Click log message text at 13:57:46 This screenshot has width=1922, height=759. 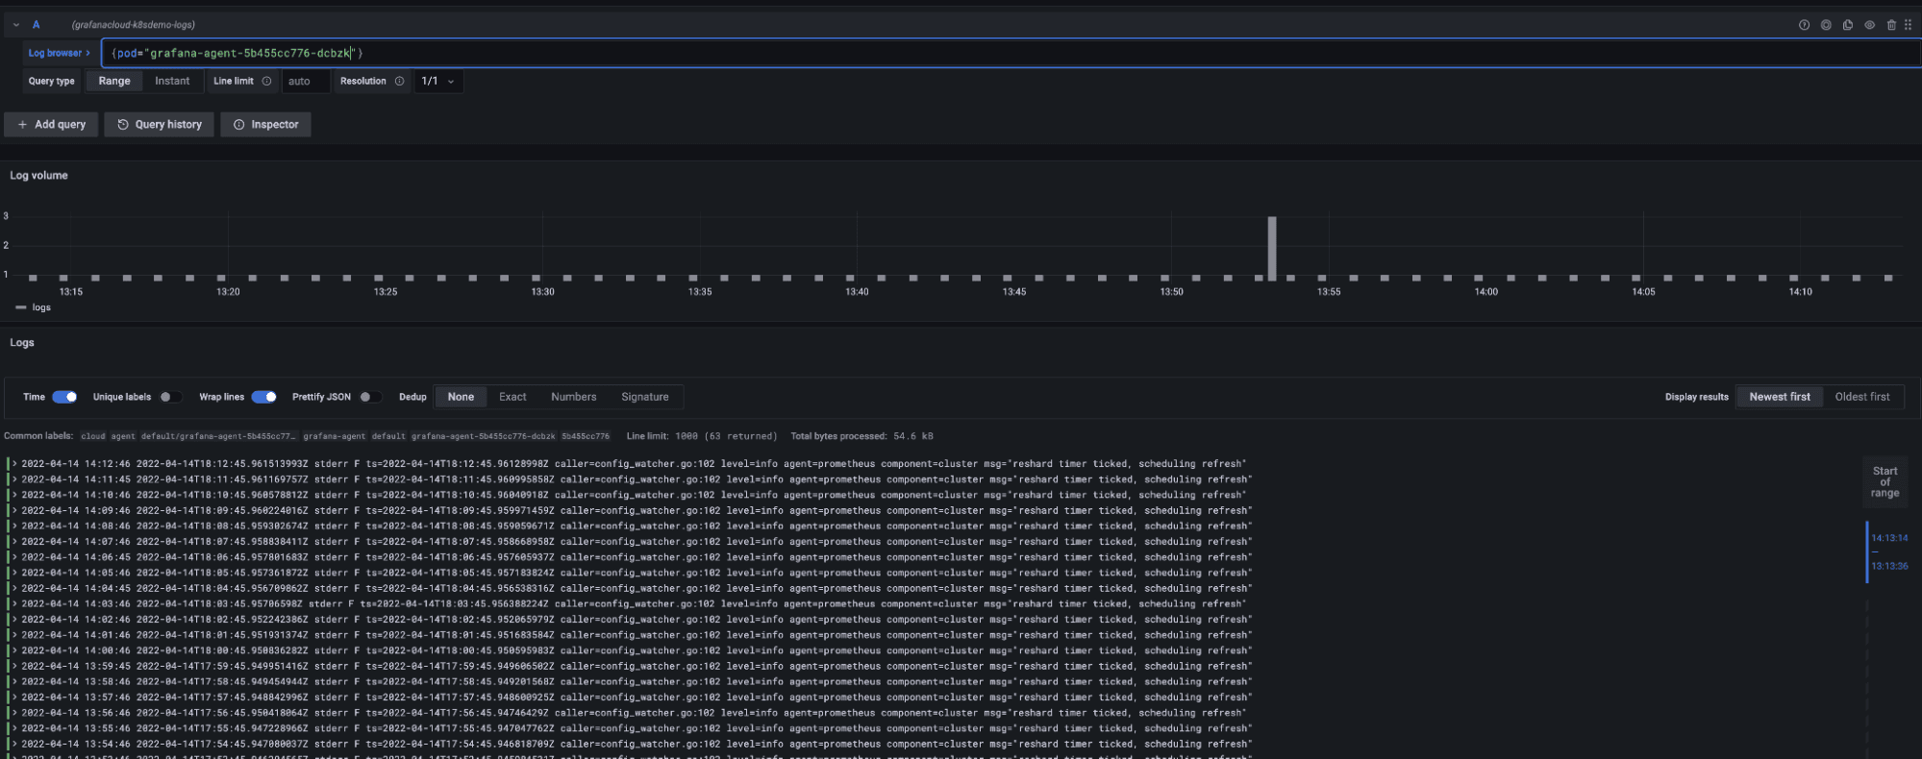694,698
